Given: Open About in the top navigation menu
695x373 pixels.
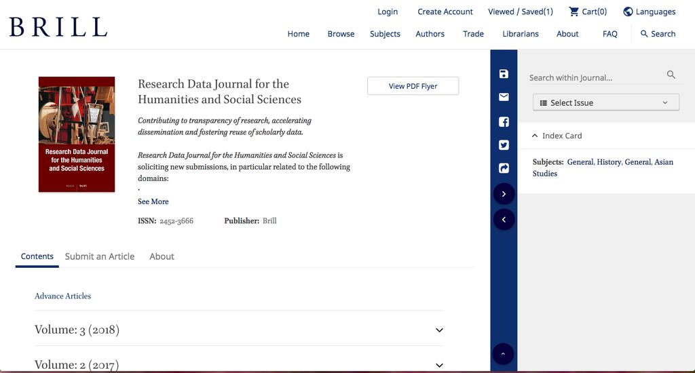Looking at the screenshot, I should (x=567, y=34).
